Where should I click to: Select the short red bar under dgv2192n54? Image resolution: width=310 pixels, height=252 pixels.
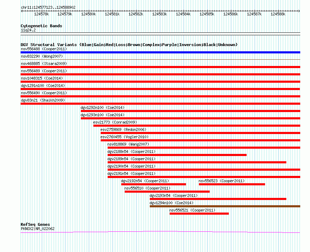(x=154, y=184)
